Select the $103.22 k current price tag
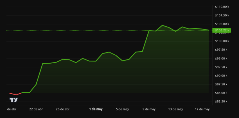The width and height of the screenshot is (239, 118). [222, 30]
